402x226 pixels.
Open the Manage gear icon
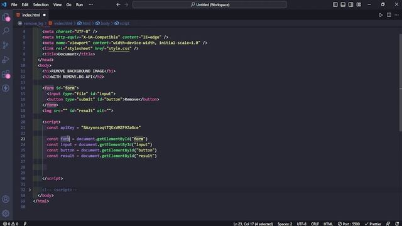[6, 213]
